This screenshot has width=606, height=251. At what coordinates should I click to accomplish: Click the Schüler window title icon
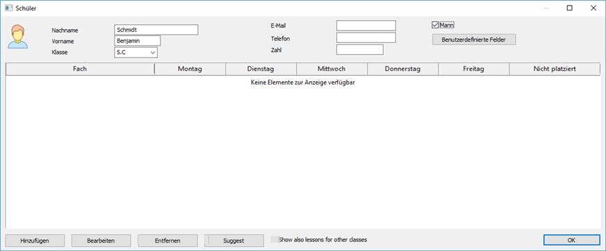pos(8,8)
